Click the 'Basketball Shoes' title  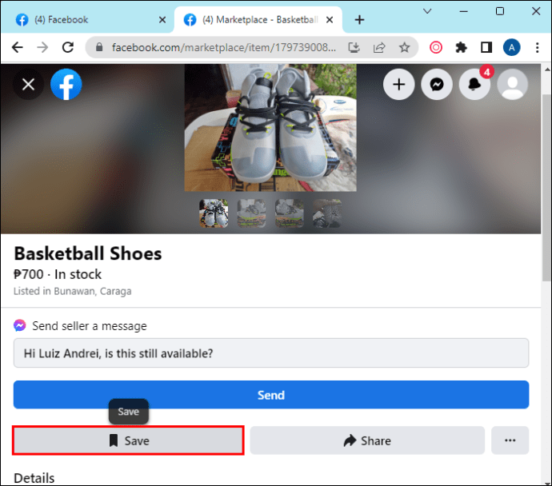point(88,253)
